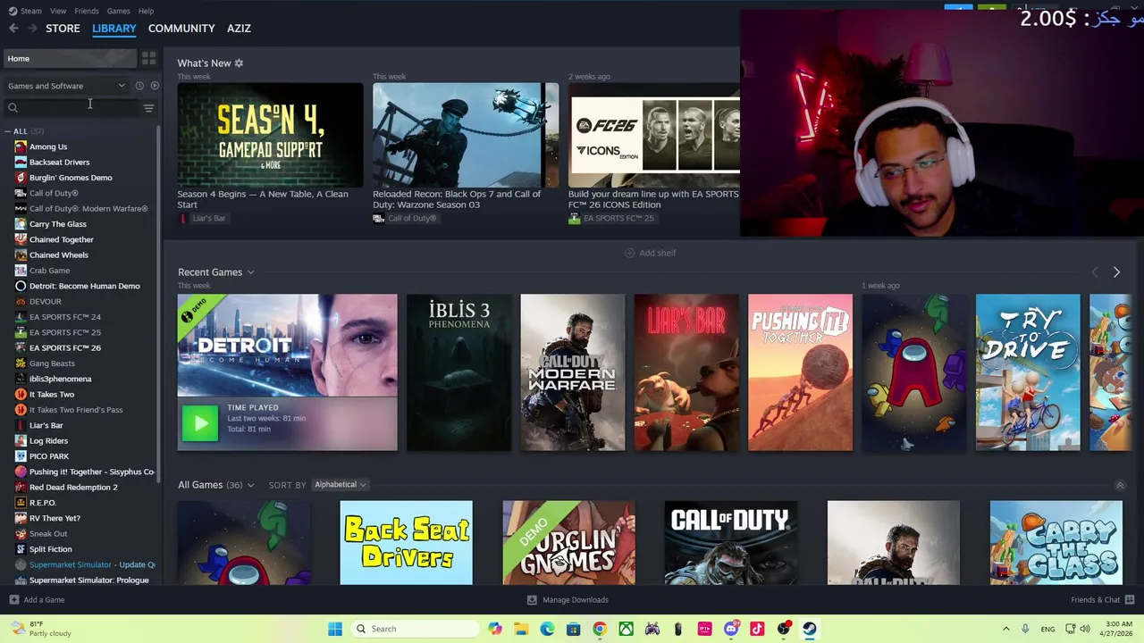Viewport: 1144px width, 643px height.
Task: Click the R.E.P.O. list icon
Action: [21, 503]
